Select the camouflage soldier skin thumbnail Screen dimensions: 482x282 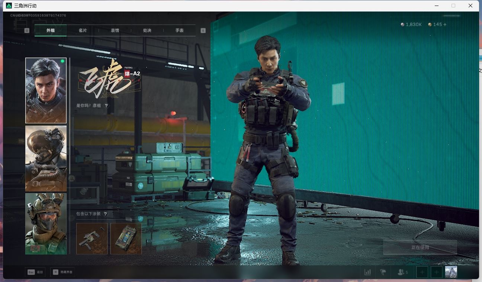point(46,224)
